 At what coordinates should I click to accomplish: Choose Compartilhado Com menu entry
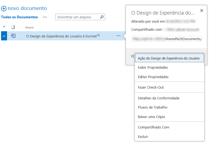point(169,127)
